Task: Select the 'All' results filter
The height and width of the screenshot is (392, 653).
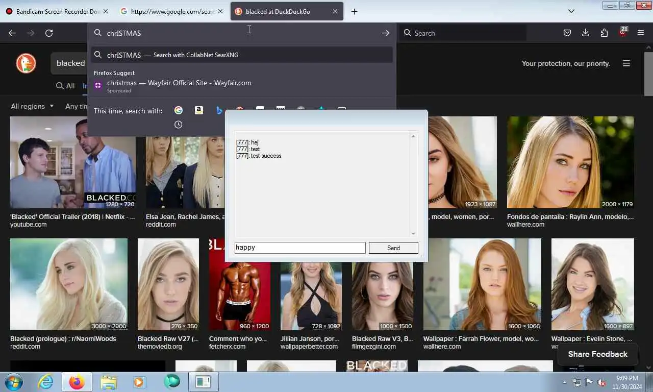Action: [x=65, y=86]
